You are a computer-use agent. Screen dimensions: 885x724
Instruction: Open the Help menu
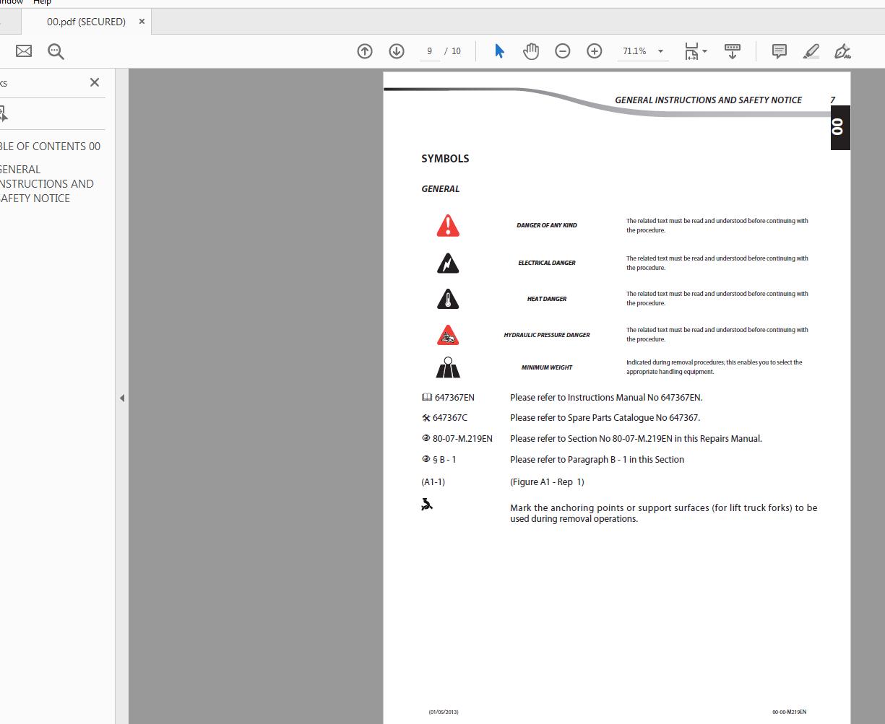[x=42, y=3]
